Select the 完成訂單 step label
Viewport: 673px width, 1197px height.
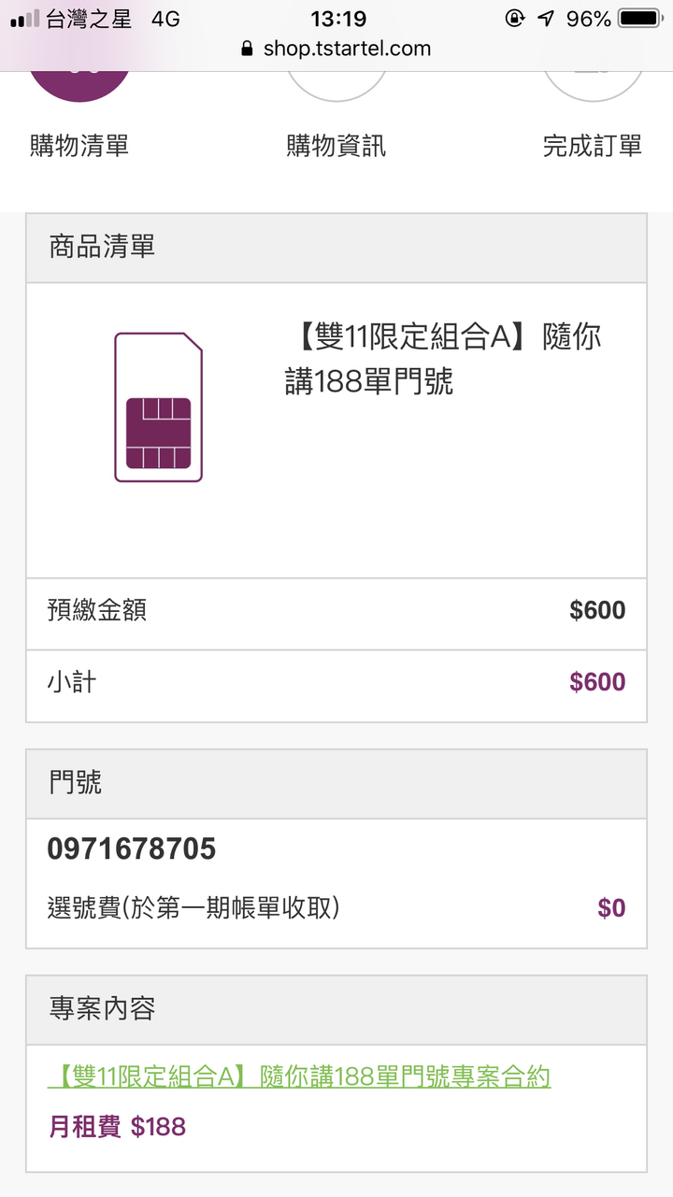coord(593,146)
